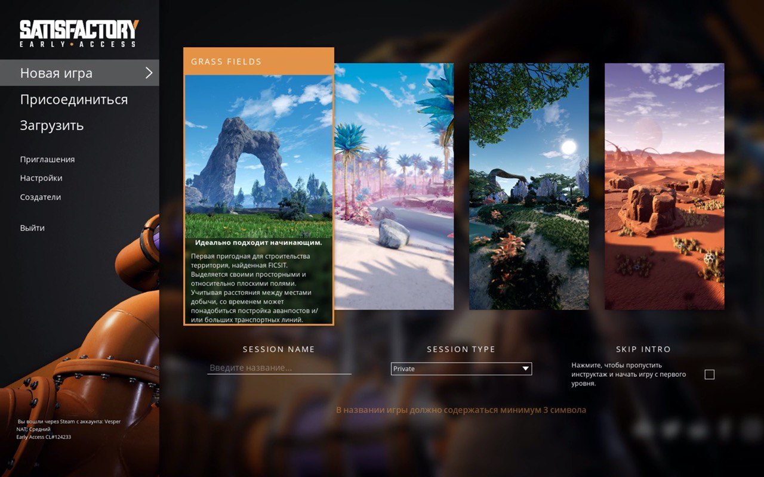Choose the red dune desert starting area
This screenshot has height=477, width=764.
pyautogui.click(x=664, y=186)
